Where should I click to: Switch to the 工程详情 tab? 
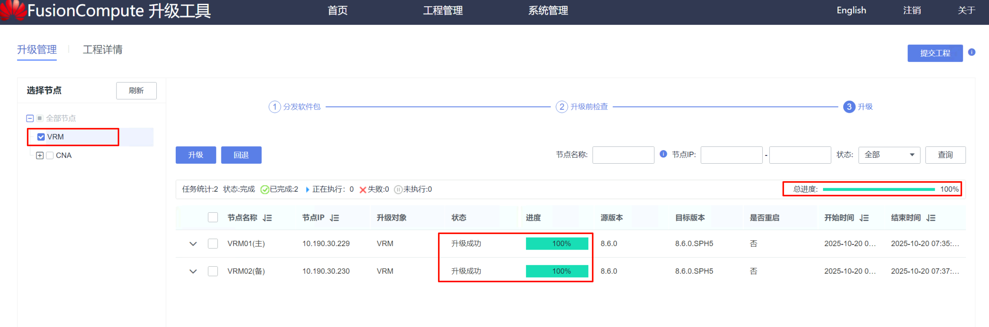click(x=102, y=50)
